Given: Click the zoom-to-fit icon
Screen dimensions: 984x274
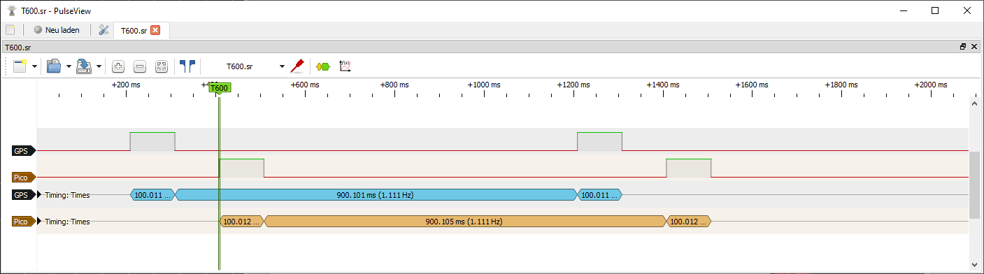Looking at the screenshot, I should 162,66.
